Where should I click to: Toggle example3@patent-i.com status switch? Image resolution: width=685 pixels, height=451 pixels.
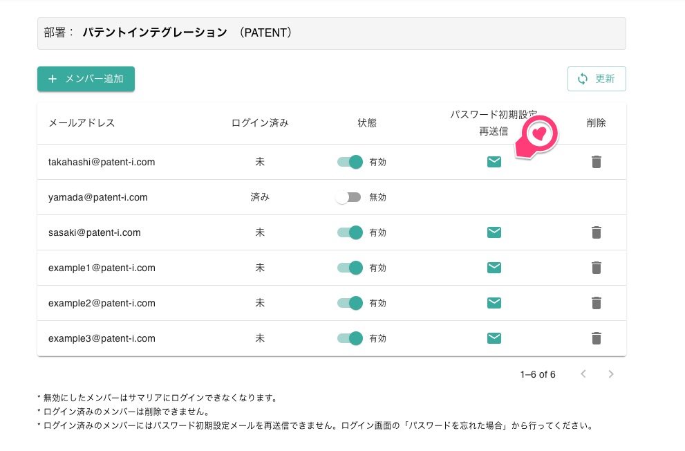point(350,338)
